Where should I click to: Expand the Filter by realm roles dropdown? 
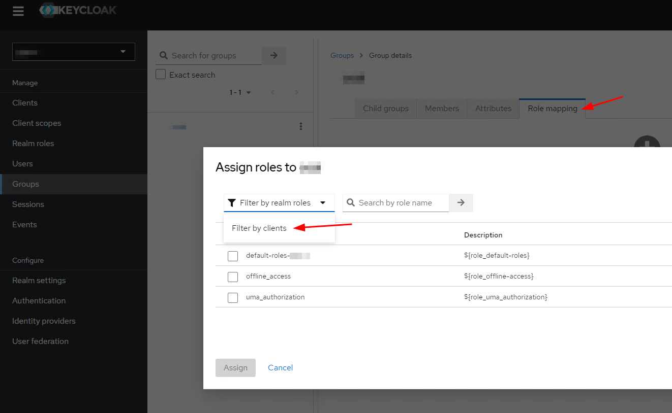(x=279, y=203)
